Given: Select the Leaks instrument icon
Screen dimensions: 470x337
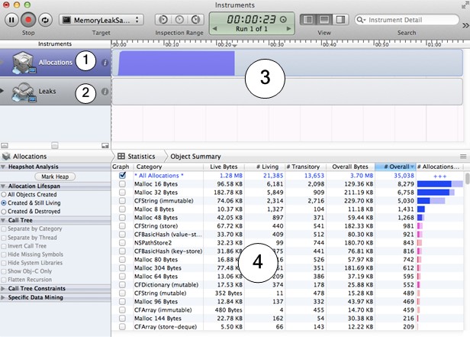Looking at the screenshot, I should [24, 92].
